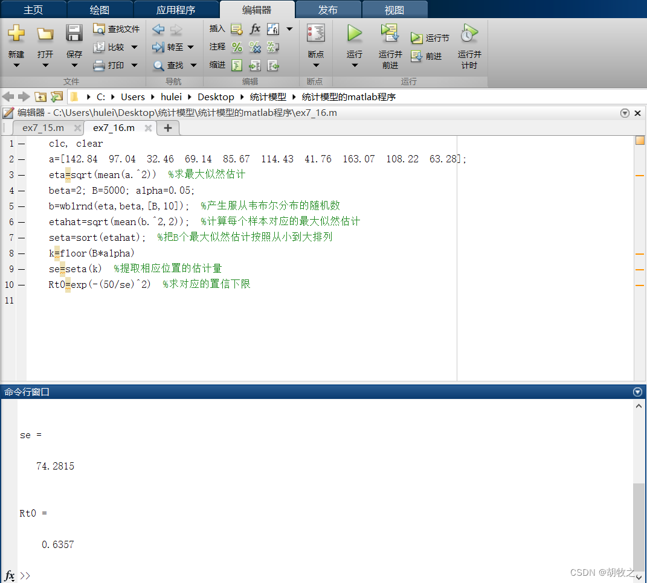Click the Run and Advance (运行并前进) icon
Viewport: 647px width, 583px height.
point(390,33)
